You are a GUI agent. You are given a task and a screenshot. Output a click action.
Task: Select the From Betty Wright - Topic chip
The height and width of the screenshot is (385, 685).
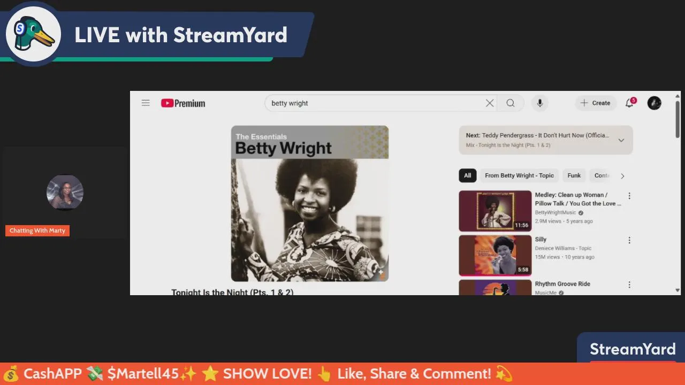pos(519,175)
